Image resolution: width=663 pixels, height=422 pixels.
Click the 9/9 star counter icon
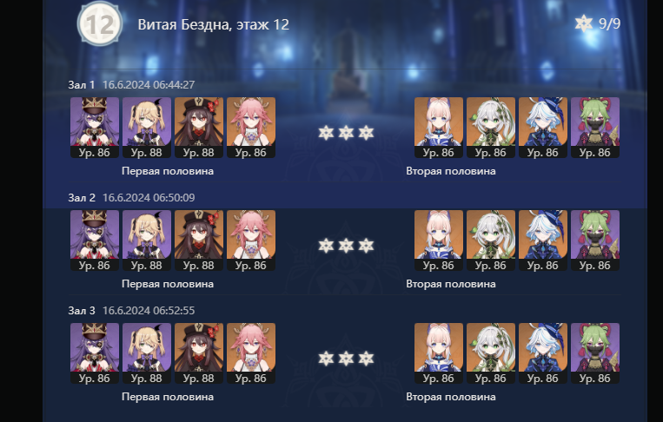[584, 23]
